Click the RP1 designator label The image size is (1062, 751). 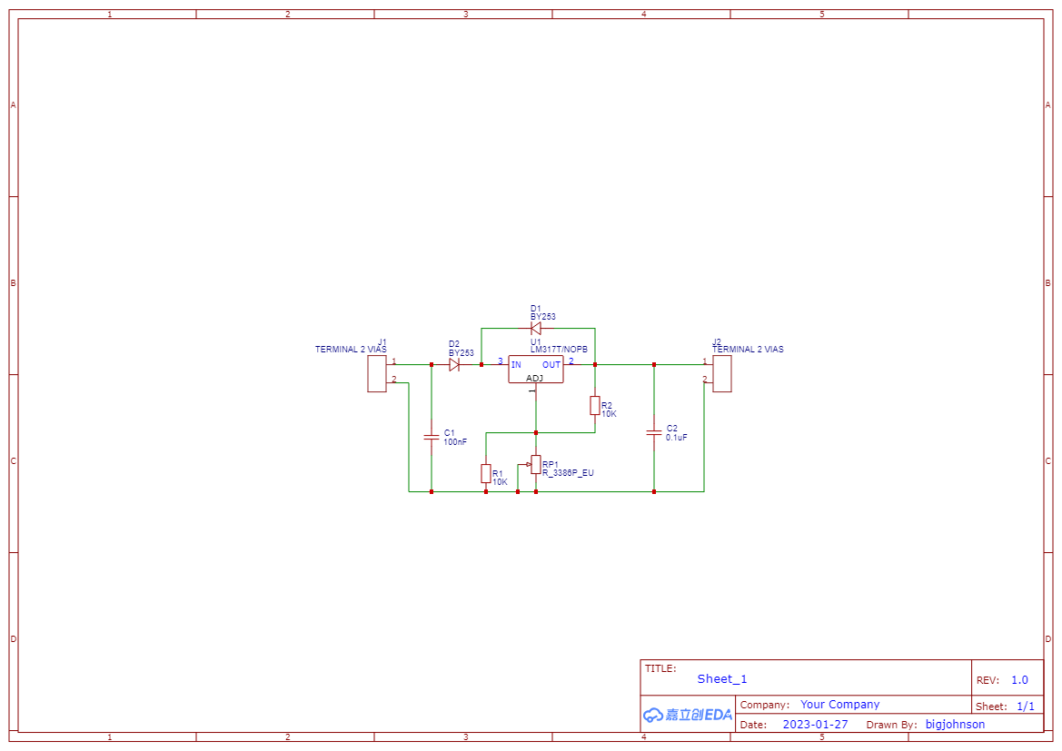550,465
